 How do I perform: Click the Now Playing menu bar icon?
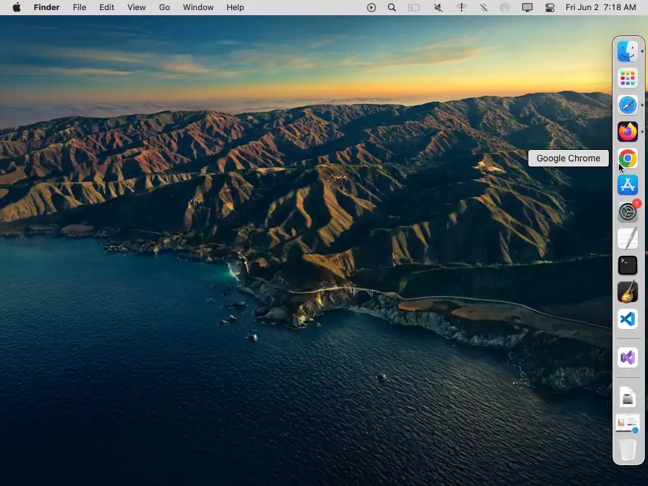tap(371, 8)
